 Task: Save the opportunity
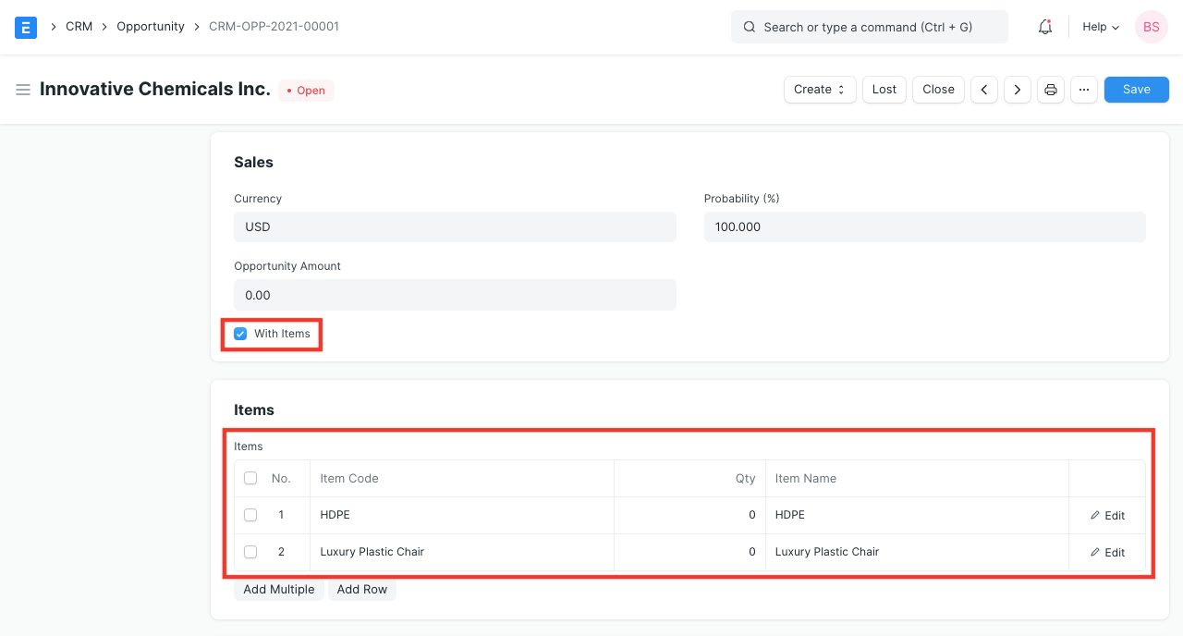point(1136,90)
